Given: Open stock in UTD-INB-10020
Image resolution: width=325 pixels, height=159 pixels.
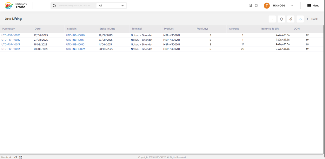Looking at the screenshot, I should (x=76, y=35).
